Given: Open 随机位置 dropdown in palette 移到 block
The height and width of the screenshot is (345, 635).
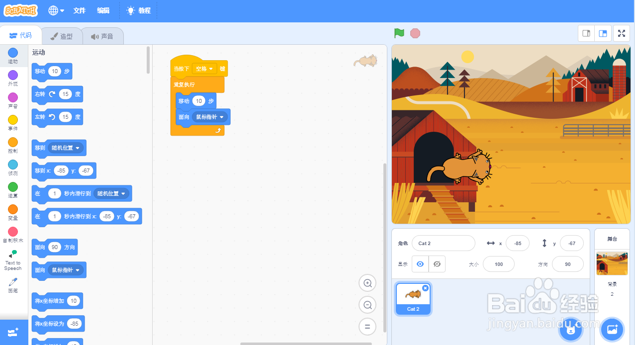Looking at the screenshot, I should (65, 148).
